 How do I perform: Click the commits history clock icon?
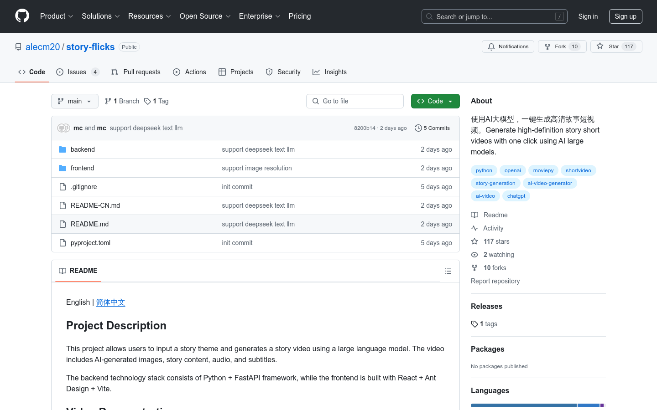[x=418, y=128]
